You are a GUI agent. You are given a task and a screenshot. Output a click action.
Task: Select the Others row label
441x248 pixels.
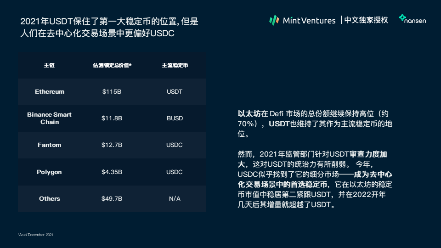(x=50, y=198)
